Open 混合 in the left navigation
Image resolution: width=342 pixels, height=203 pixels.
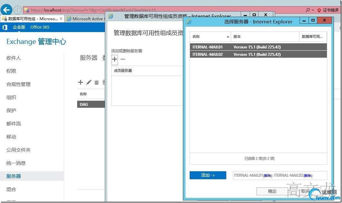click(11, 189)
